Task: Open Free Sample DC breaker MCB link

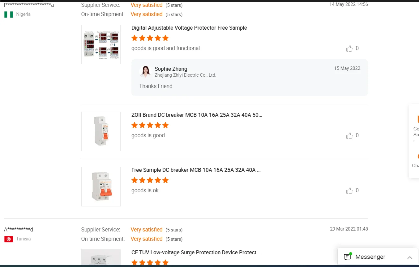Action: pos(196,170)
